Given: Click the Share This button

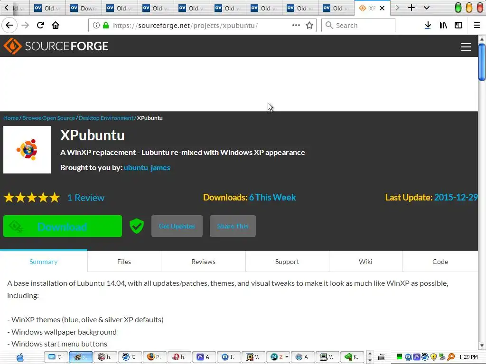Looking at the screenshot, I should (233, 226).
